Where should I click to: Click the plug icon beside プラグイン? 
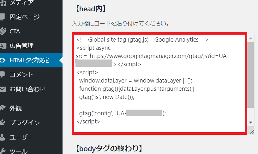click(x=3, y=123)
